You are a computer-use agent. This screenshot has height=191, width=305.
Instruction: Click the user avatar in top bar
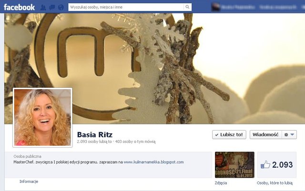[x=216, y=7]
